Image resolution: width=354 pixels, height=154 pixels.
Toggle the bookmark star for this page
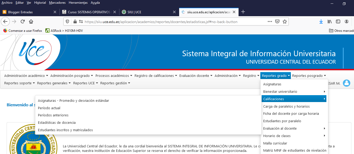(x=285, y=21)
